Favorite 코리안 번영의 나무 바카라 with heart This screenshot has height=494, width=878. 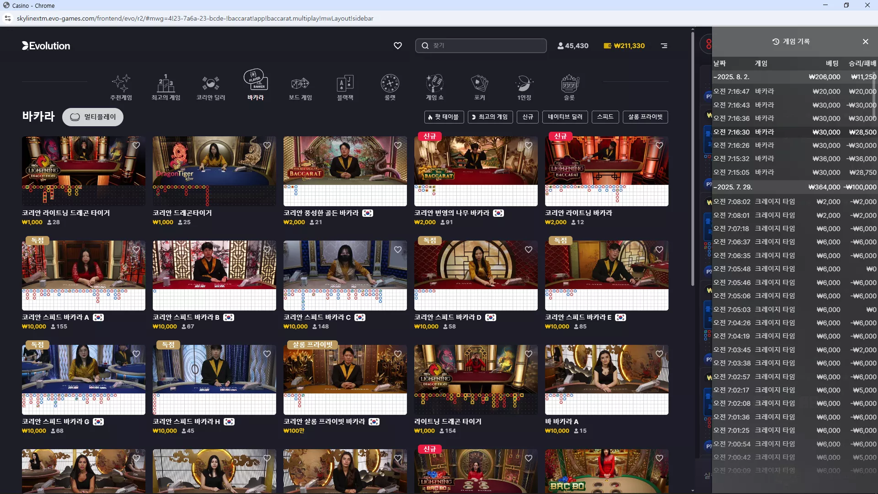(x=529, y=145)
